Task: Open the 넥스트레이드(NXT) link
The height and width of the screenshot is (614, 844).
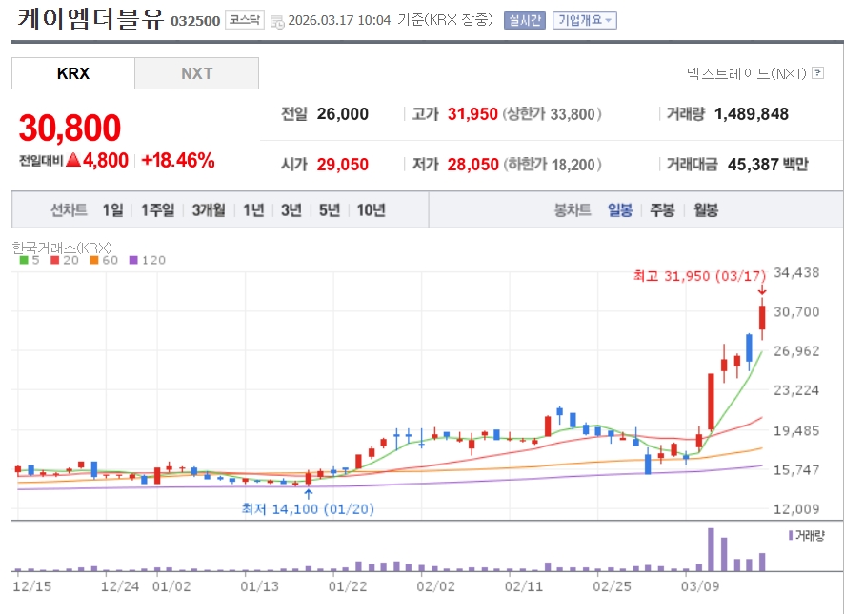Action: [746, 72]
